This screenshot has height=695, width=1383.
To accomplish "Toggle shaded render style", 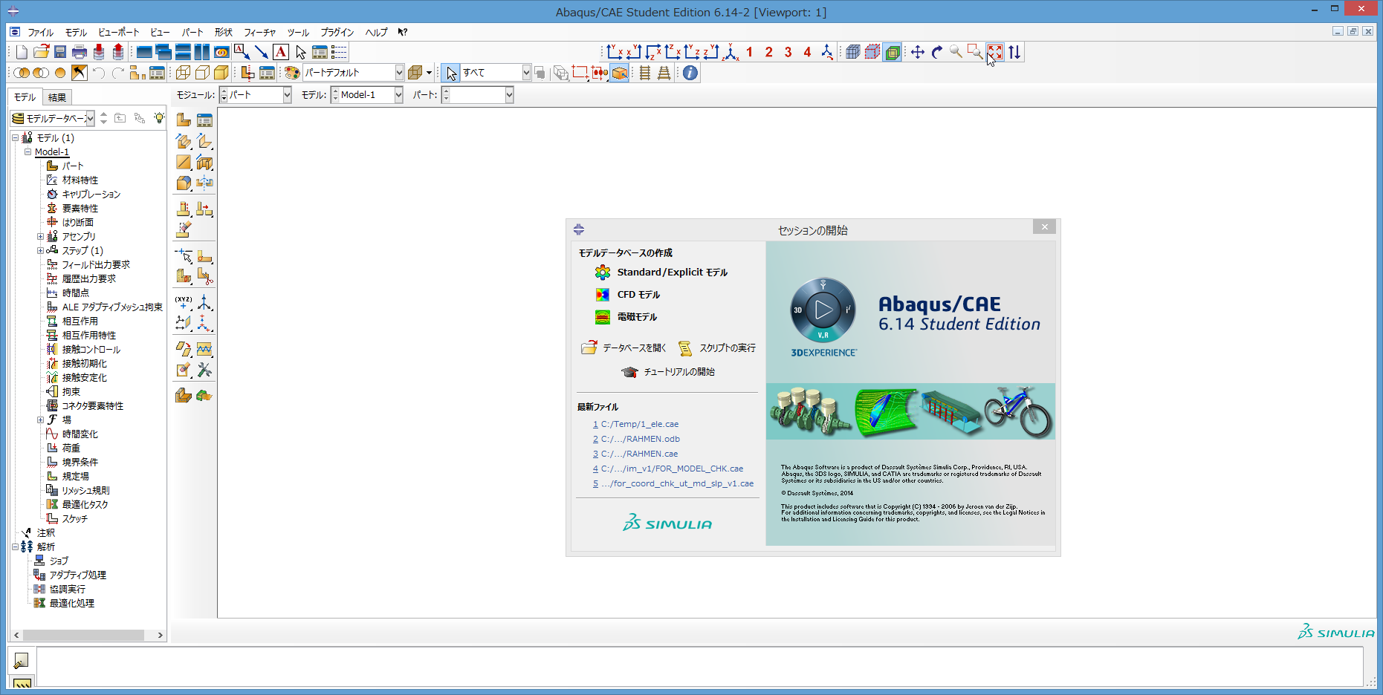I will pos(221,73).
